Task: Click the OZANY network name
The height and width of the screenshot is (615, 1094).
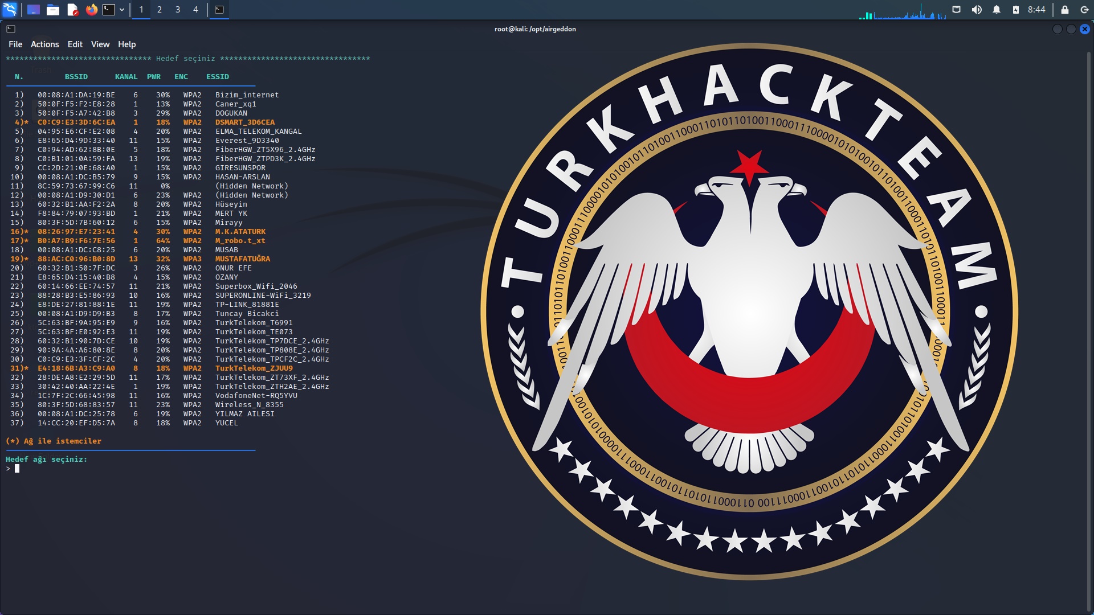Action: click(227, 277)
